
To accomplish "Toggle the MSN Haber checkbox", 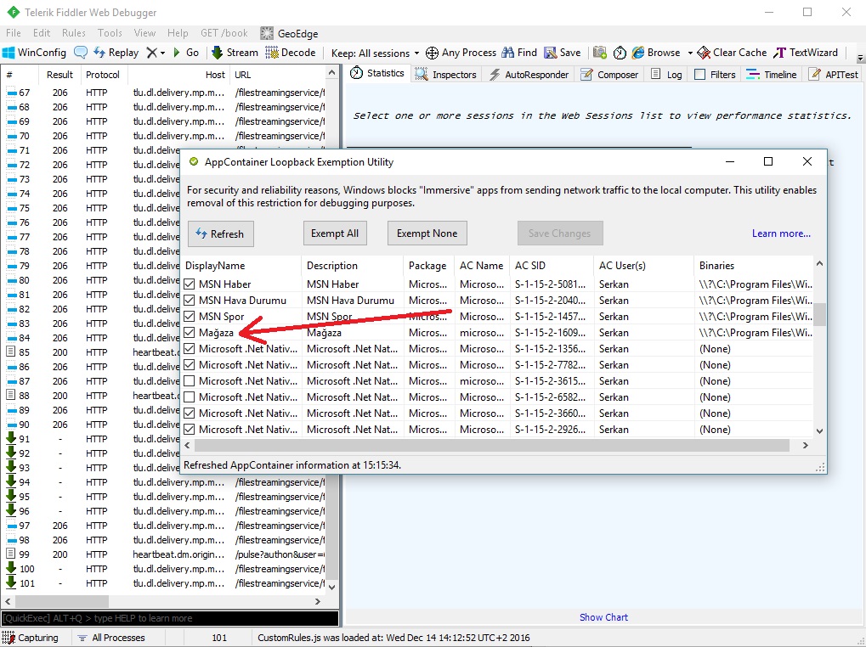I will (190, 284).
